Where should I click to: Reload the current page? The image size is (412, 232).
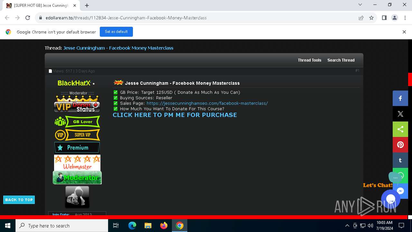coord(28,18)
